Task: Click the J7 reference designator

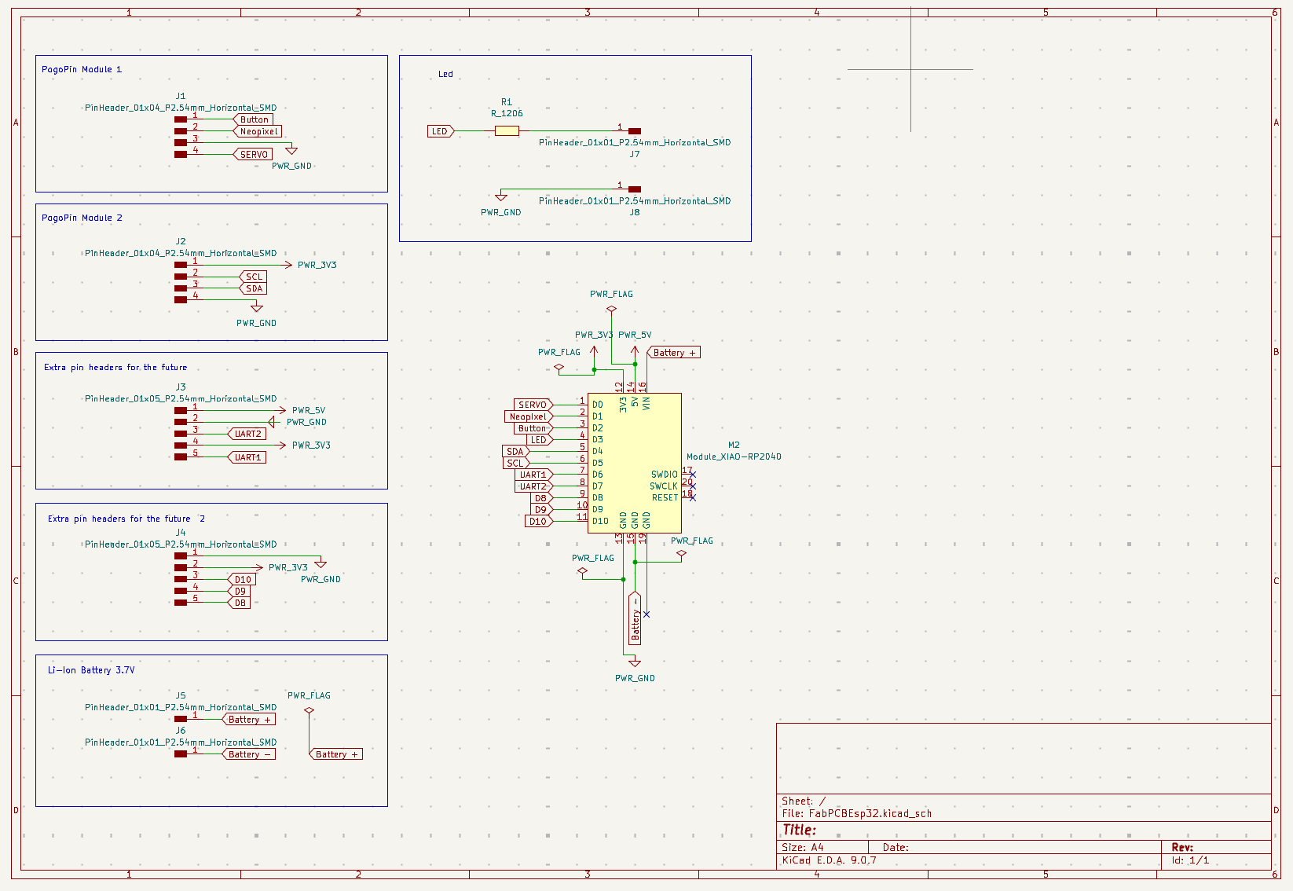Action: (x=635, y=154)
